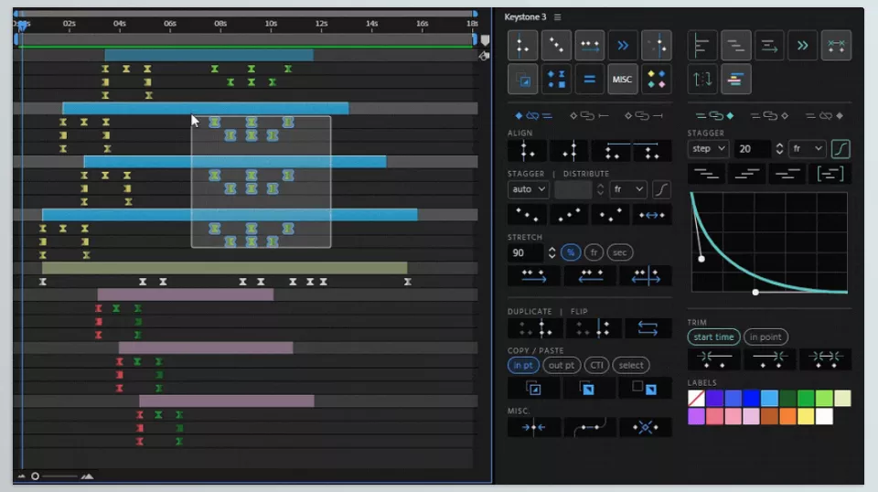878x492 pixels.
Task: Open the 'step' layer stagger dropdown
Action: (708, 149)
